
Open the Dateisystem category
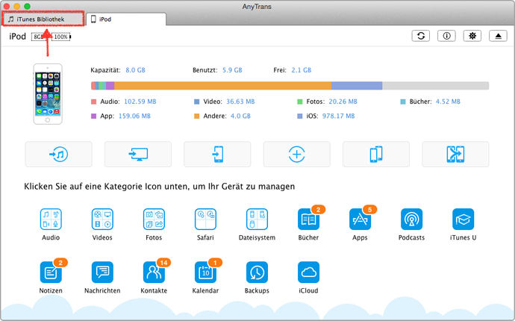pos(257,219)
